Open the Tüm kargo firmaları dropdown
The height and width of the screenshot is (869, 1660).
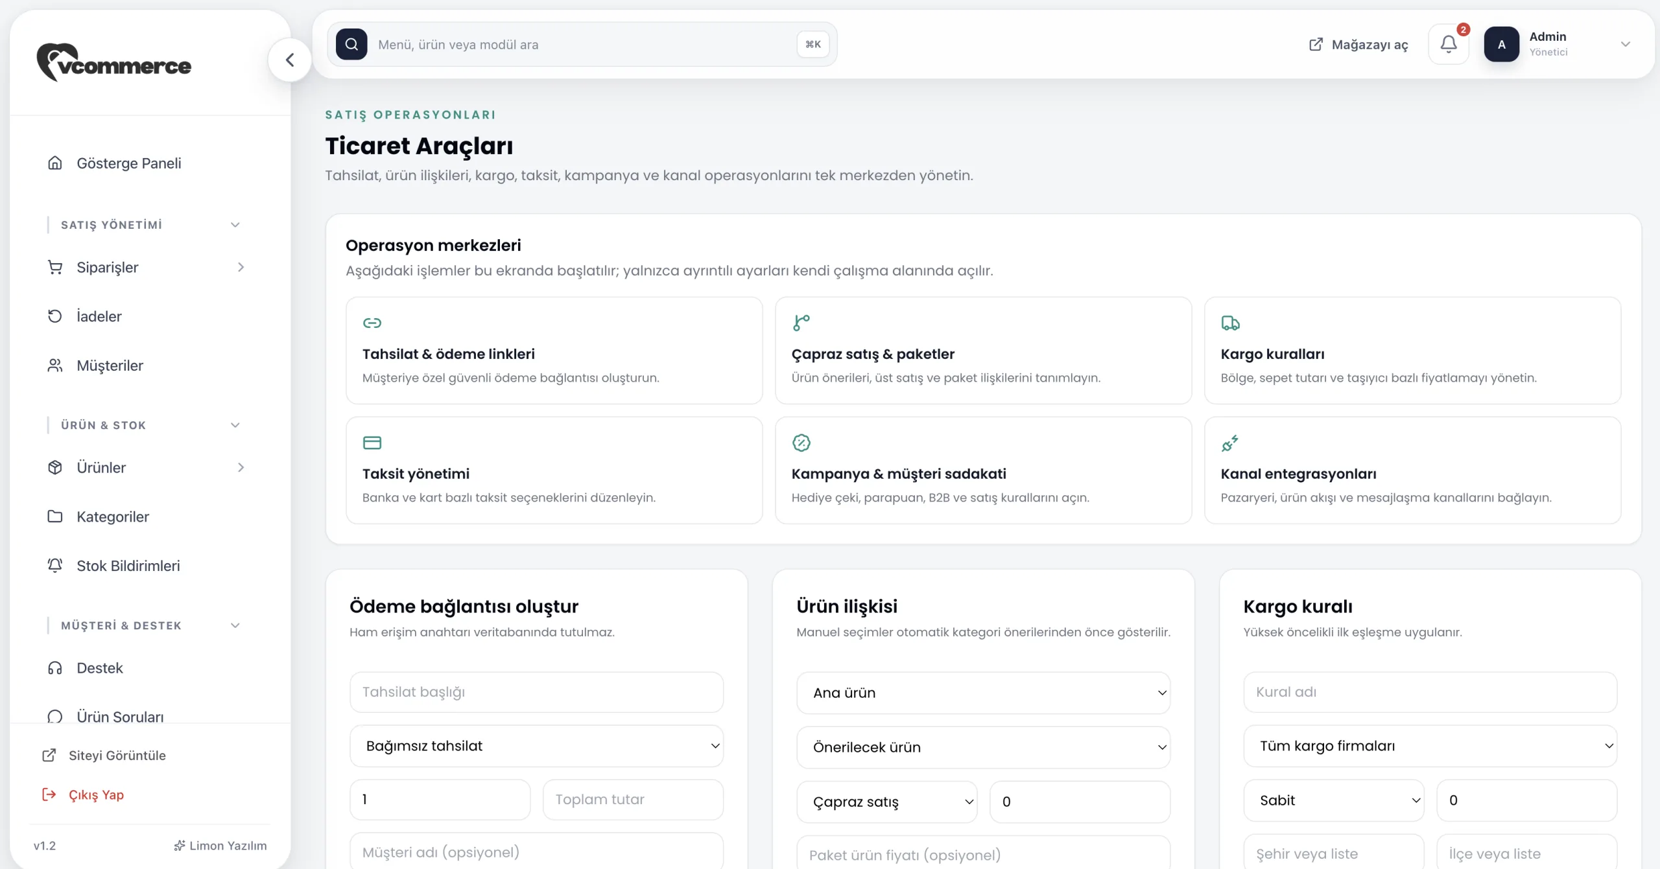[x=1430, y=746]
